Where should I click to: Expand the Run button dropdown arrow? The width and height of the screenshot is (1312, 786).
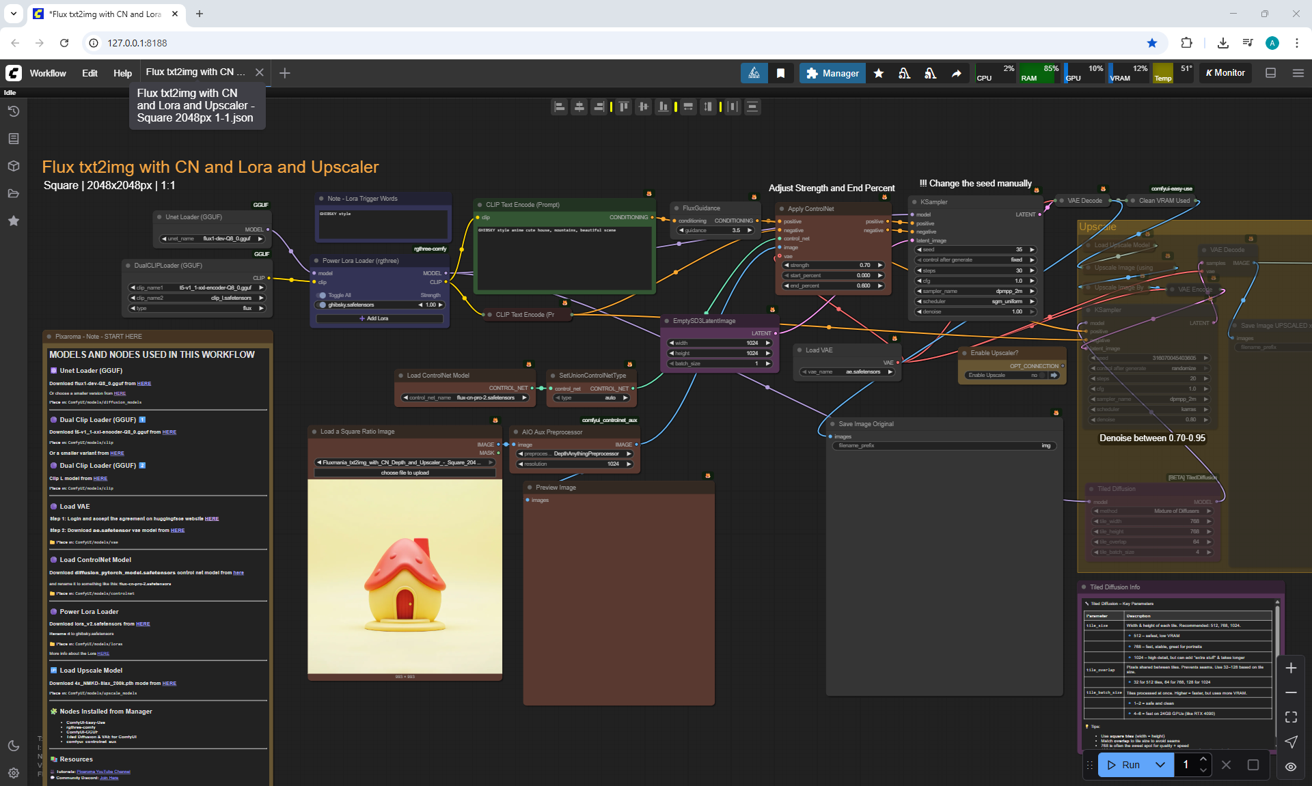click(1160, 765)
